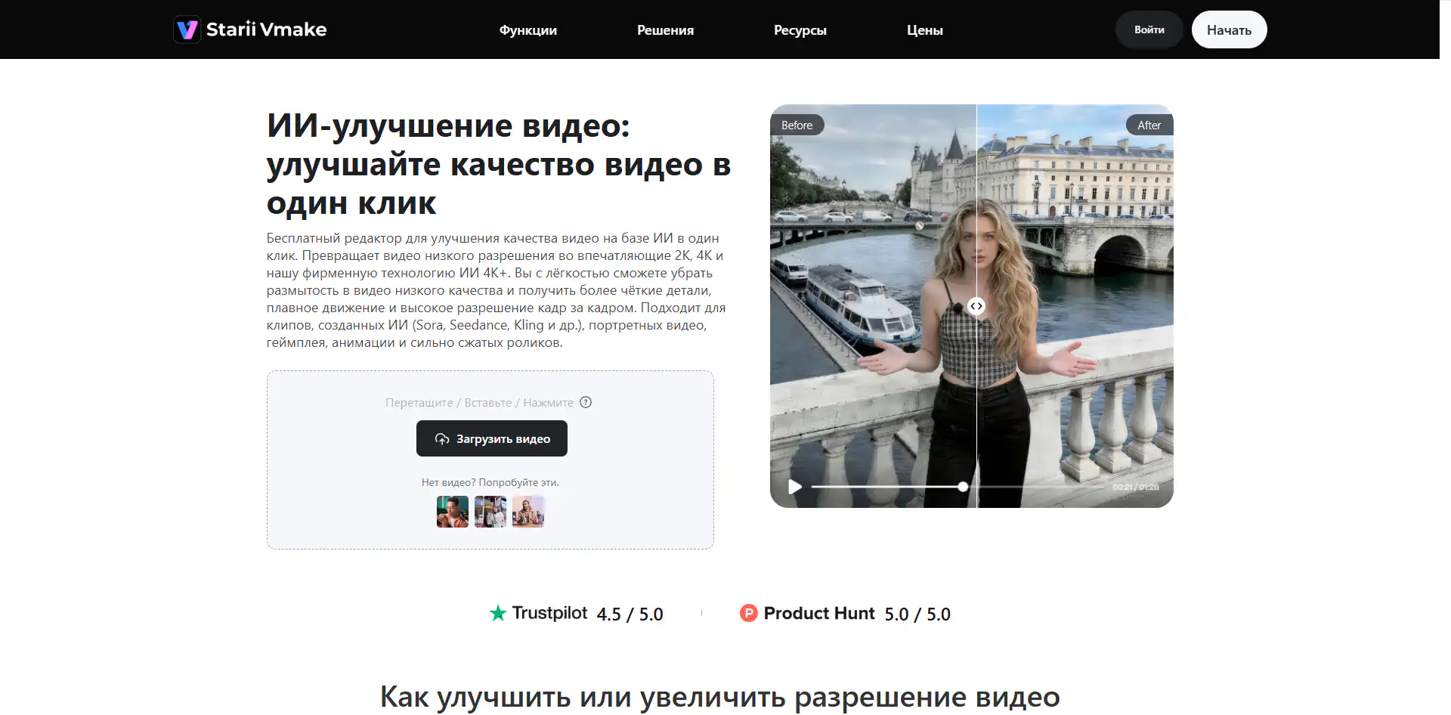Select the third sample video thumbnail
The width and height of the screenshot is (1451, 715).
(x=528, y=512)
